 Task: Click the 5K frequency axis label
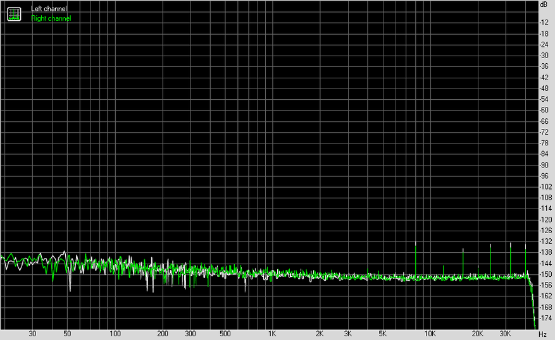(x=383, y=334)
